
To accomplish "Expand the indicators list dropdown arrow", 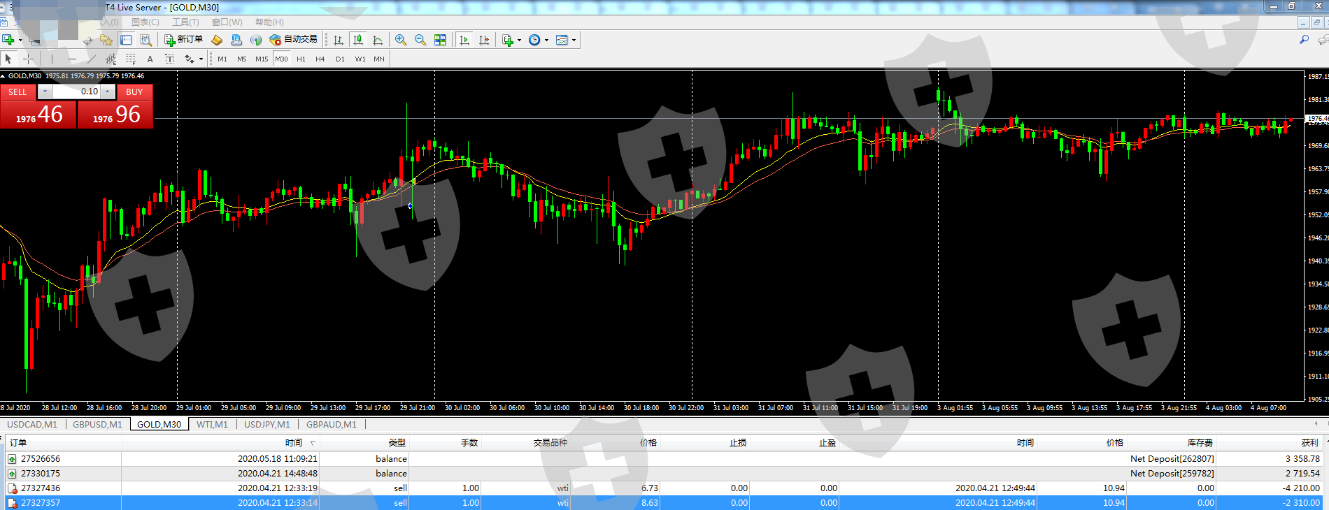I will [519, 41].
